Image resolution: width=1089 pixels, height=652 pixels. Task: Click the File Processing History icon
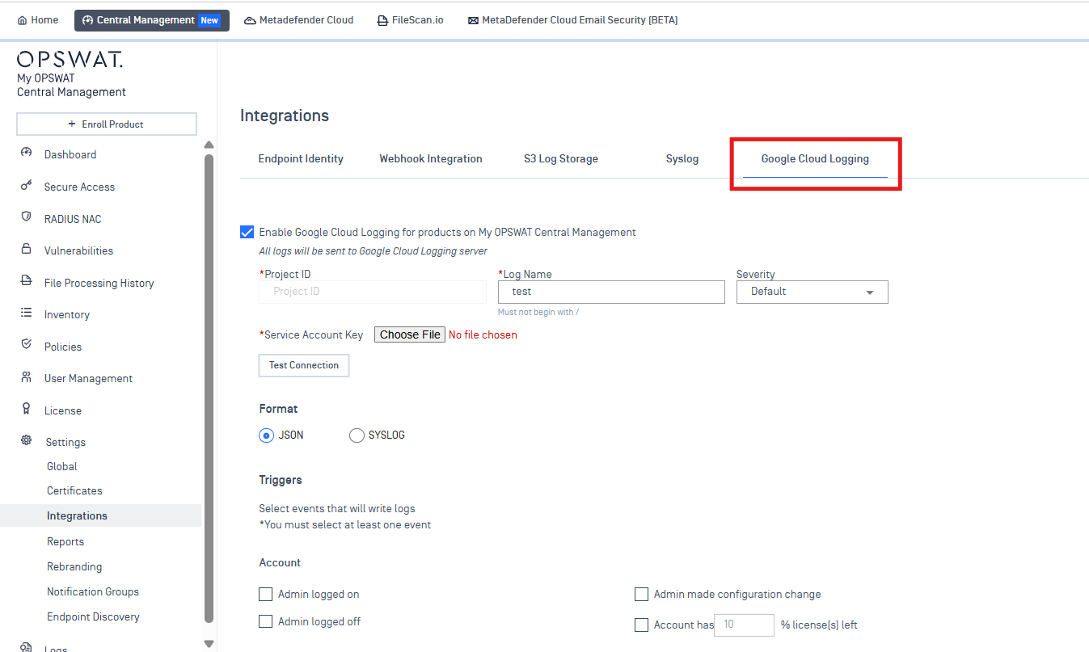coord(26,282)
